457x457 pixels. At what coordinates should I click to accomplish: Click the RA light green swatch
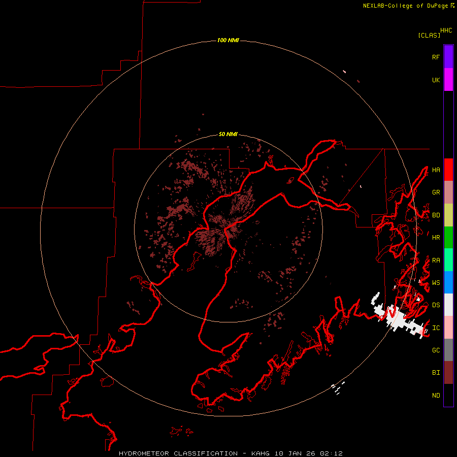pos(448,260)
